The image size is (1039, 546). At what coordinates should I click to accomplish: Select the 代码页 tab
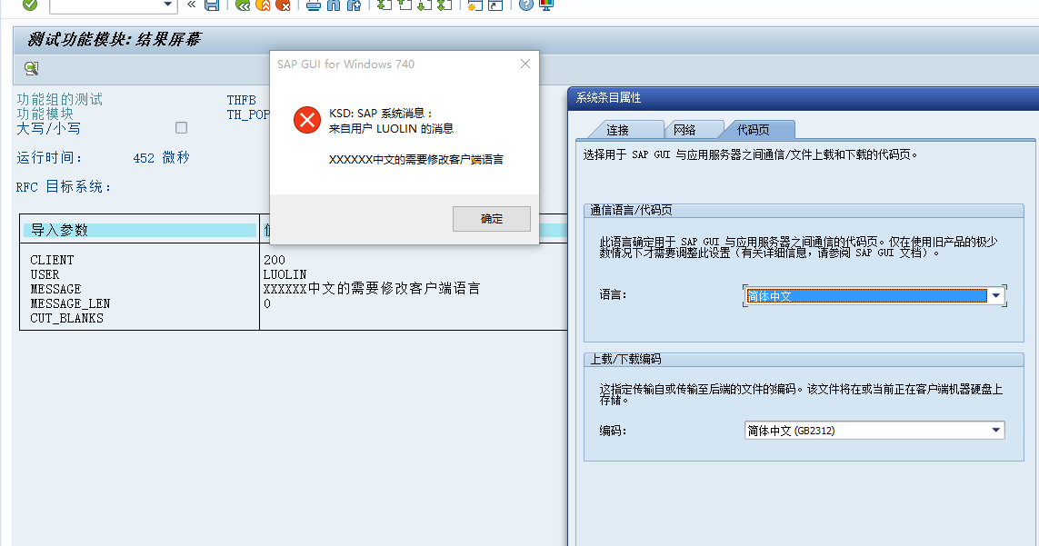tap(753, 130)
